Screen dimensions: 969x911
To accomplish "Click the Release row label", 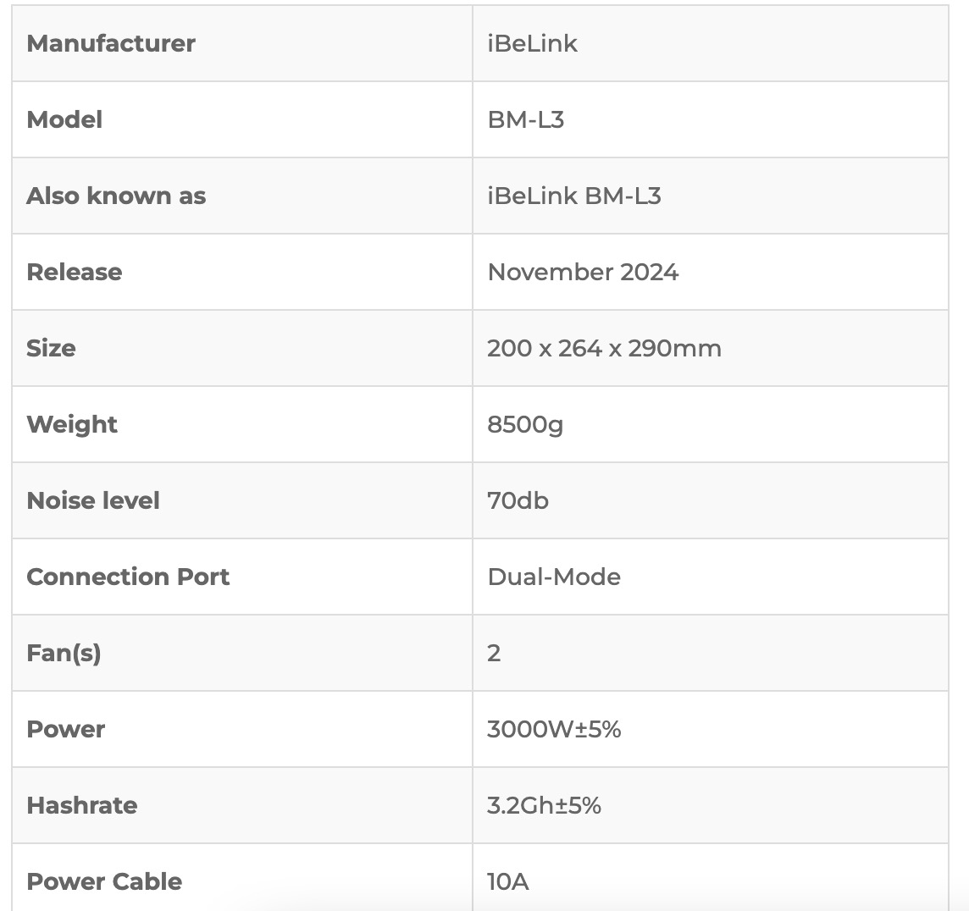I will [x=75, y=272].
